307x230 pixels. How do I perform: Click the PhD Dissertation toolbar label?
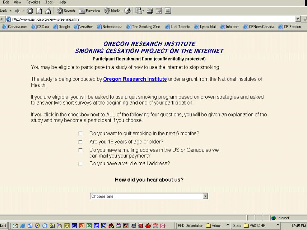[190, 226]
